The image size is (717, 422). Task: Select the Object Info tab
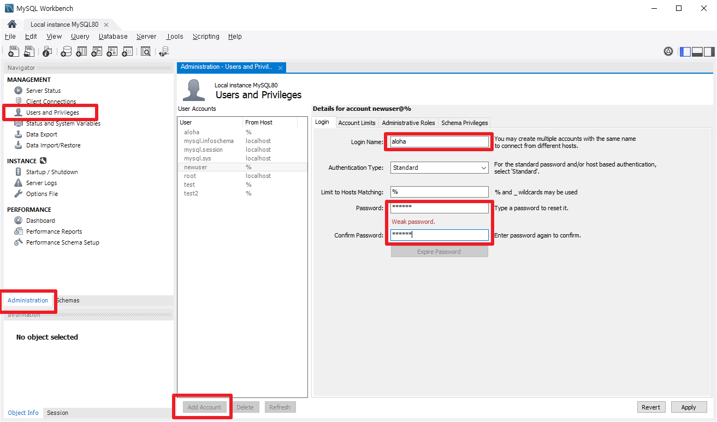[x=23, y=413]
